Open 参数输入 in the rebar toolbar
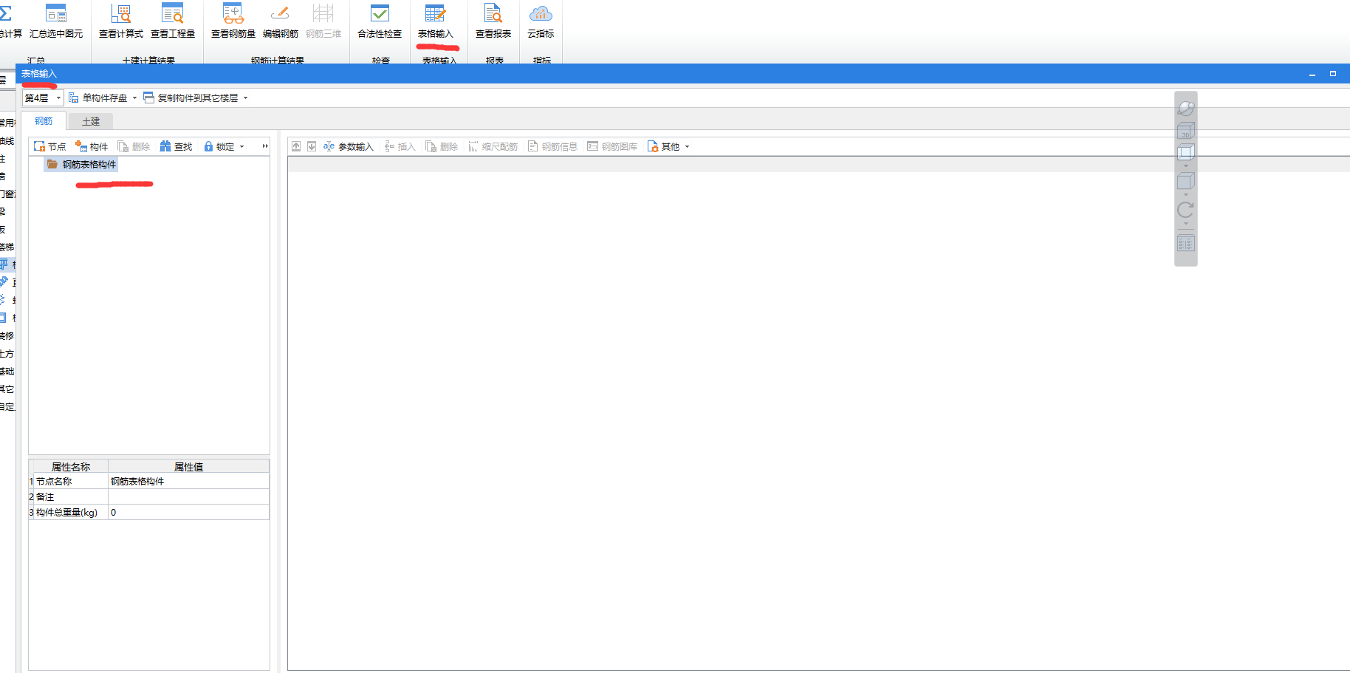Image resolution: width=1350 pixels, height=673 pixels. tap(349, 146)
